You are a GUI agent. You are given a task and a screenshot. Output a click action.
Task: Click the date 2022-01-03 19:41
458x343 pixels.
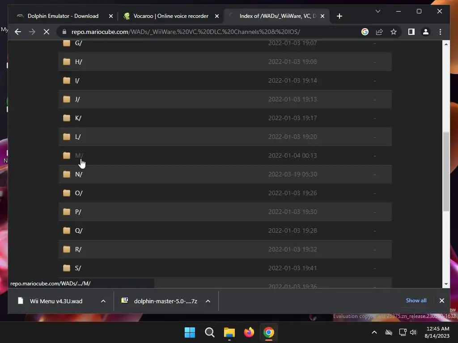coord(293,268)
